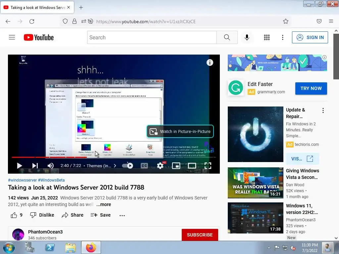Open video player settings gear
The width and height of the screenshot is (339, 254).
(x=160, y=166)
